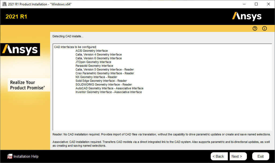Select the ACIS Geometry Interface line

pos(91,51)
